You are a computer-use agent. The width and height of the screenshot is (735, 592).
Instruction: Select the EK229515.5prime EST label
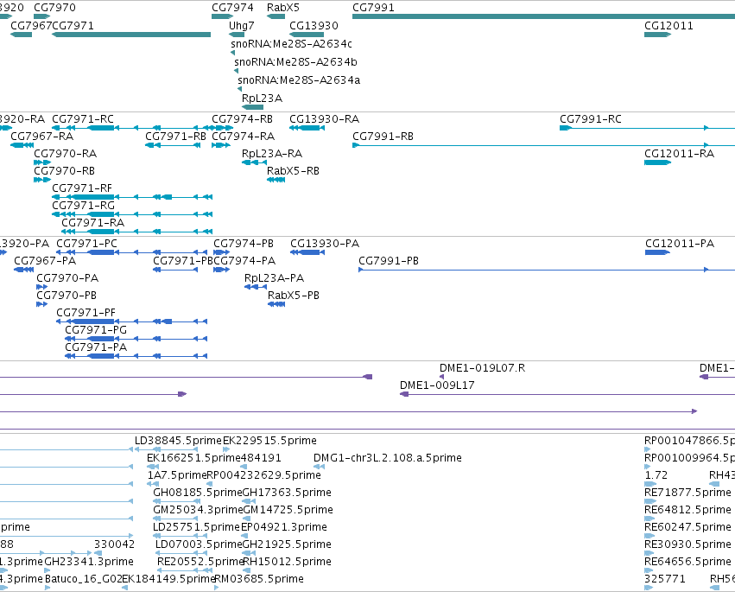pos(269,441)
